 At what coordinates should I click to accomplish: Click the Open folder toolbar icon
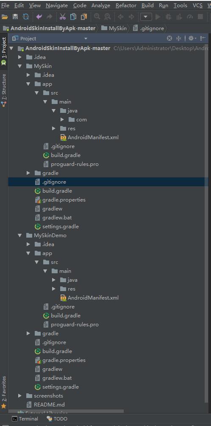[x=5, y=17]
